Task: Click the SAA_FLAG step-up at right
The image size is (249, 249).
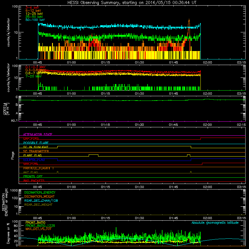Action: [x=202, y=164]
